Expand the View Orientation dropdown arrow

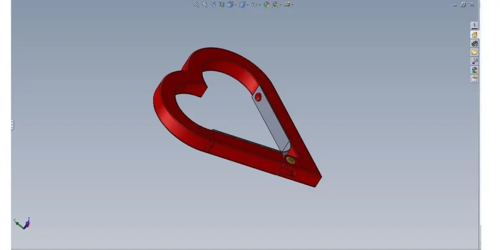click(x=235, y=5)
